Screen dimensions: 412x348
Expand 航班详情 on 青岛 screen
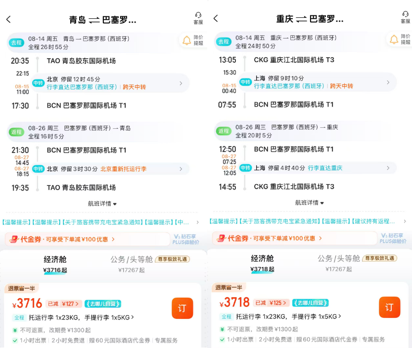click(x=102, y=203)
